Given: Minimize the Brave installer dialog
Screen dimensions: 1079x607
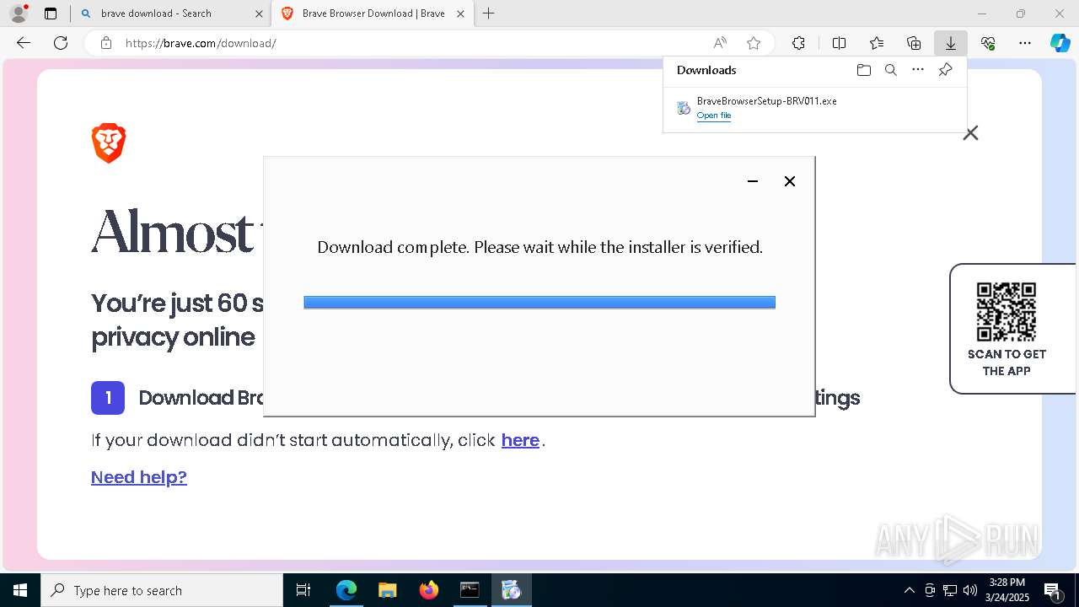Looking at the screenshot, I should tap(753, 181).
